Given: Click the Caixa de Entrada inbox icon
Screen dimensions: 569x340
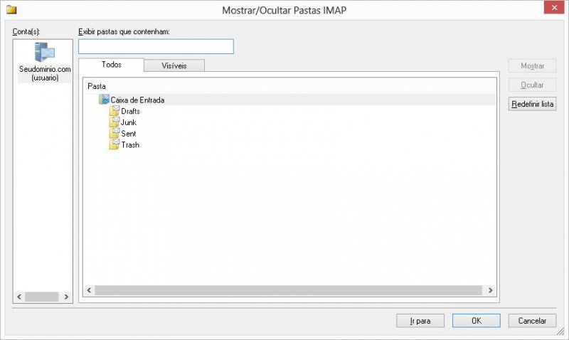Looking at the screenshot, I should click(105, 100).
